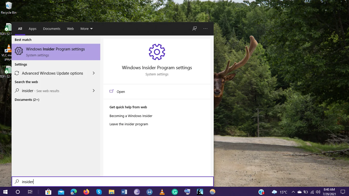Expand insider web results chevron

click(x=94, y=91)
